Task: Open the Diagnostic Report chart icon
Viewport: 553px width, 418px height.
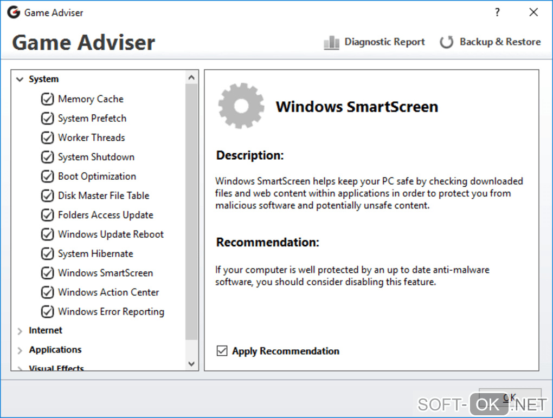Action: [x=331, y=43]
